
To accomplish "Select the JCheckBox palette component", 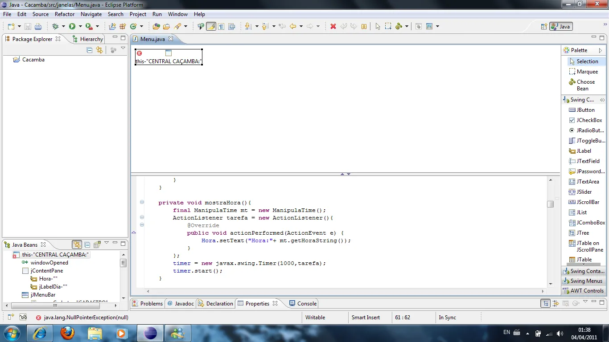I will pos(588,120).
